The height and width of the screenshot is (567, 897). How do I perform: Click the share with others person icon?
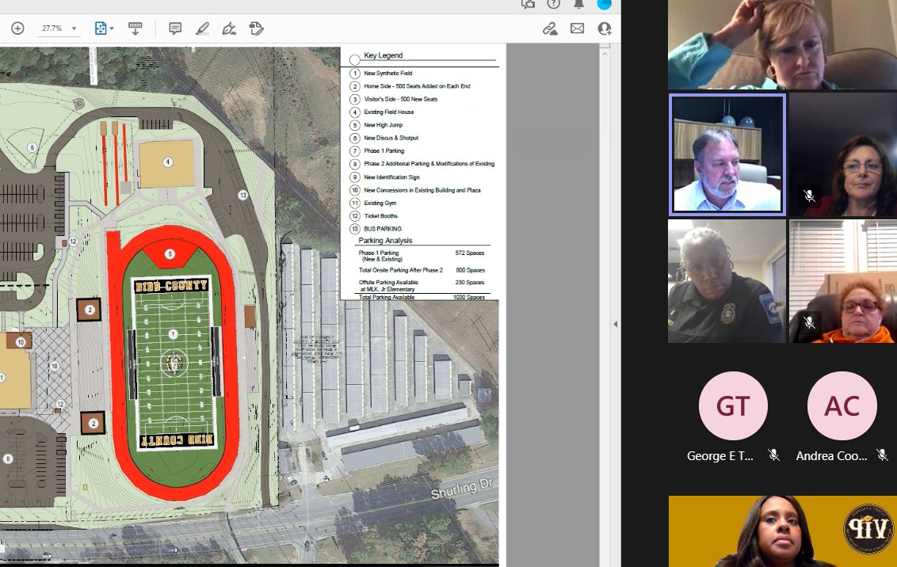pos(604,28)
